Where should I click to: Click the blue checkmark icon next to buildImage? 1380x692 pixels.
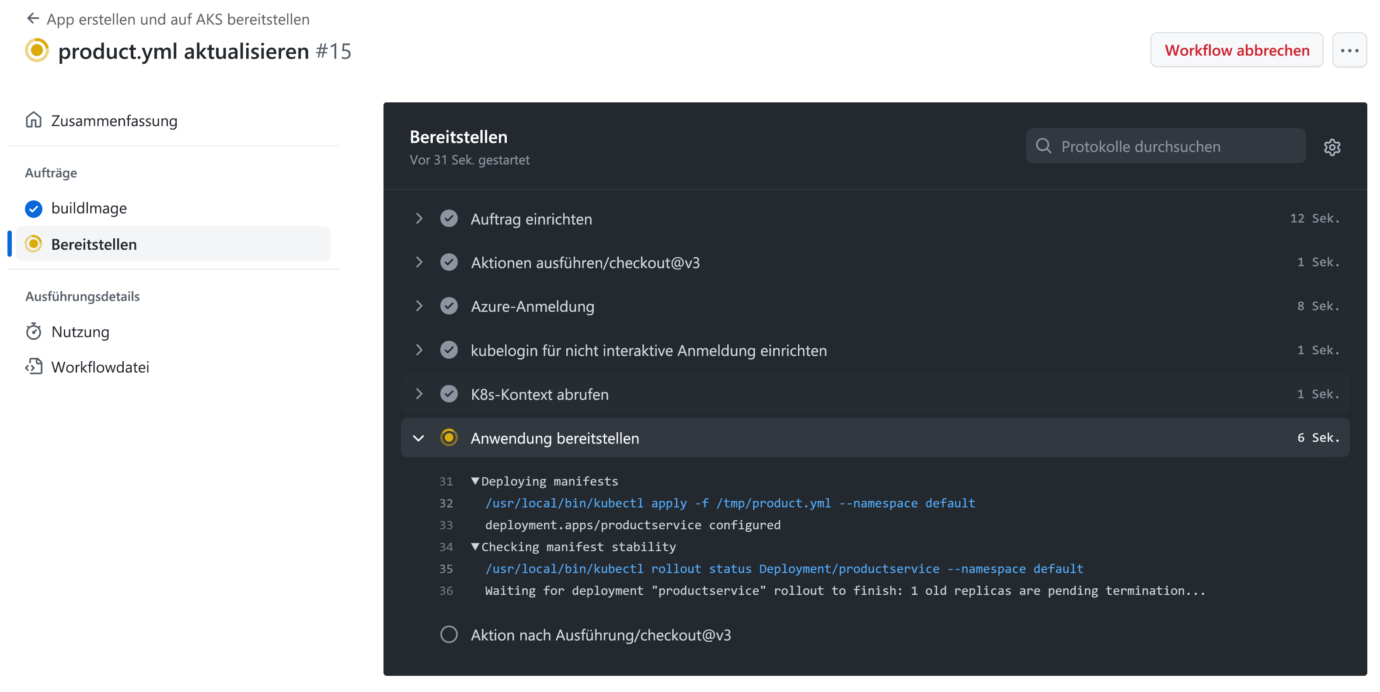point(34,209)
